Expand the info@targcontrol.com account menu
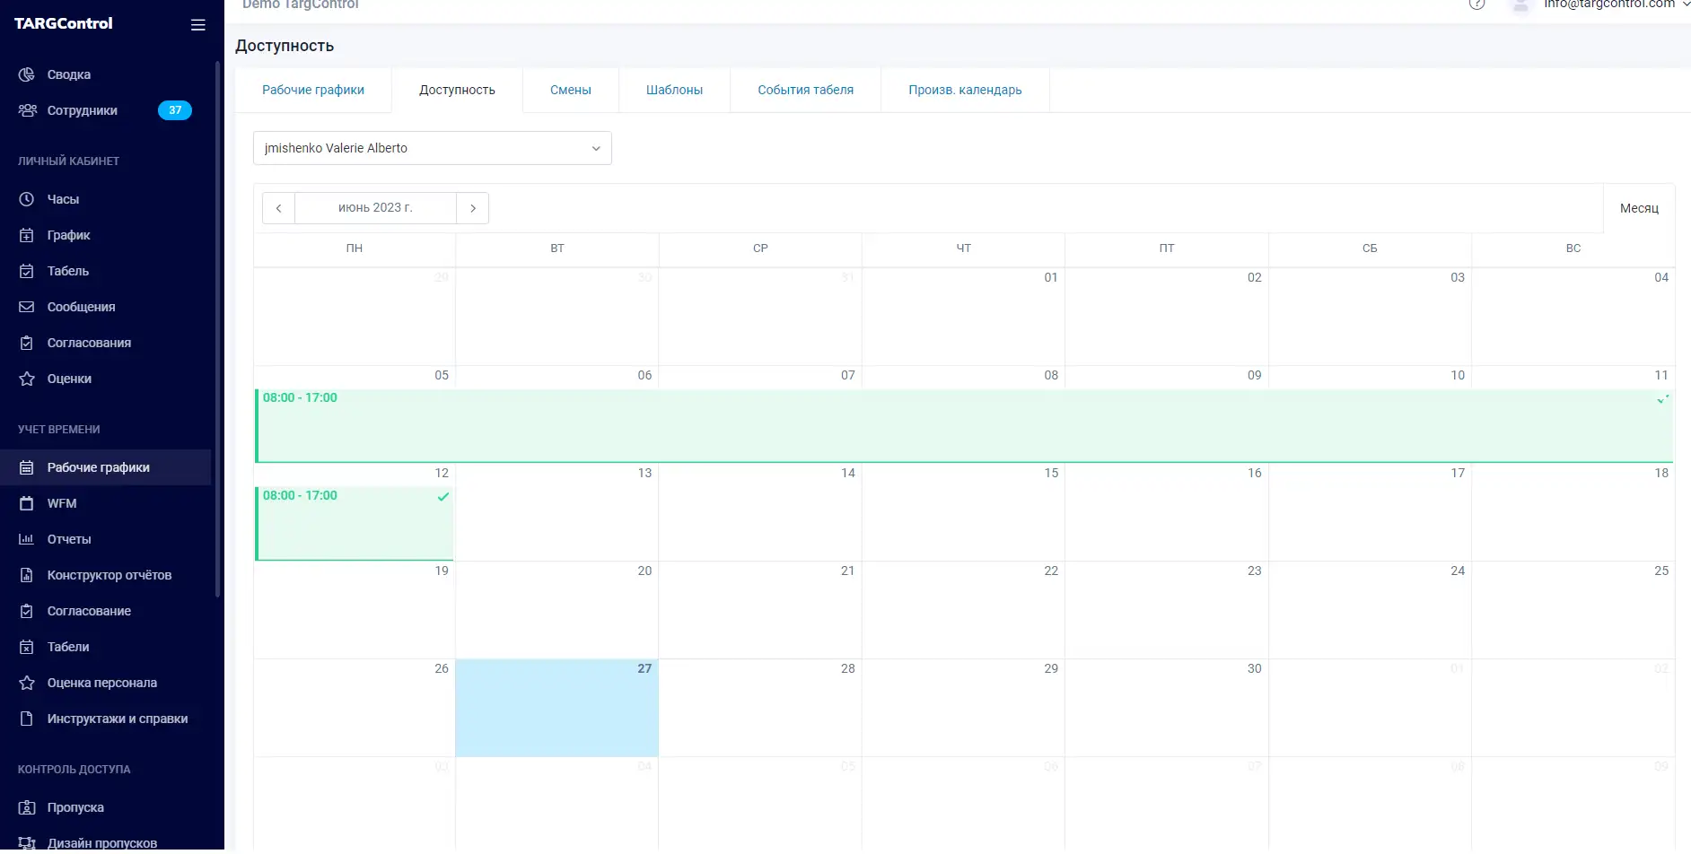The height and width of the screenshot is (854, 1691). tap(1617, 4)
